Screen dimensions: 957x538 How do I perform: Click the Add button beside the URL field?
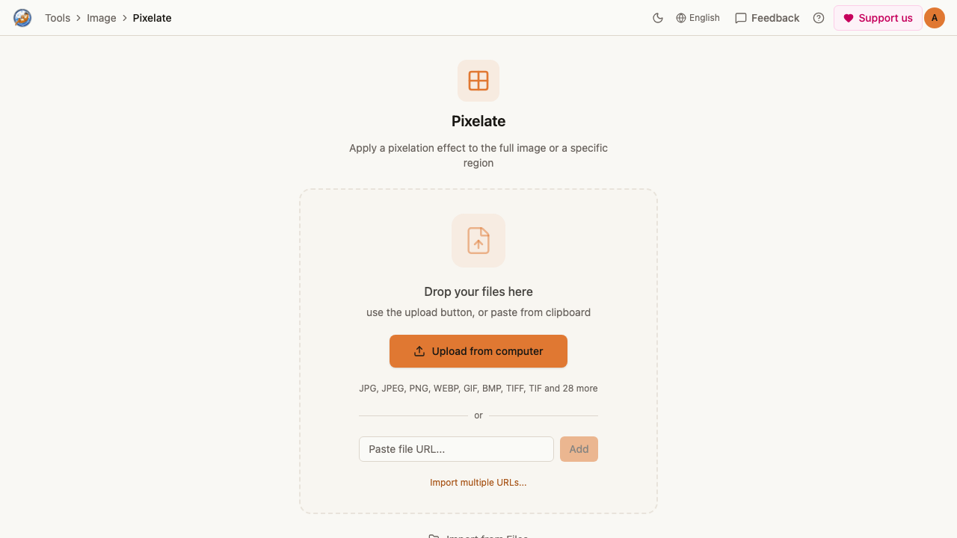579,449
